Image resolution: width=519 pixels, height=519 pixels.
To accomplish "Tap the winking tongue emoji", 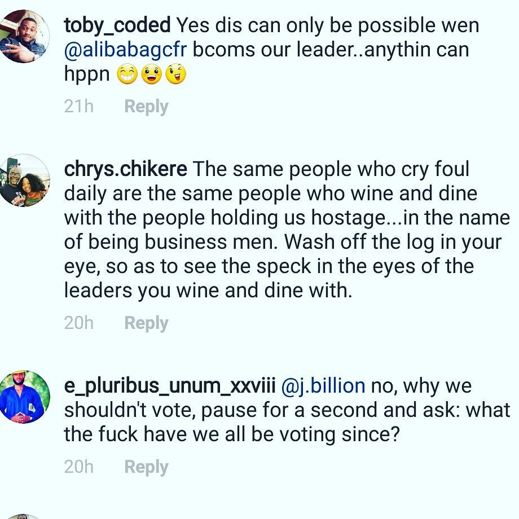I will click(x=175, y=74).
